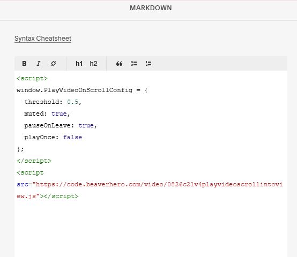Click the muted true value
Screen dimensions: 297x257
pyautogui.click(x=59, y=114)
